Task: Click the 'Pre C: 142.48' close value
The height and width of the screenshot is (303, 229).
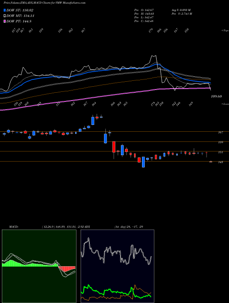Action: pos(144,21)
